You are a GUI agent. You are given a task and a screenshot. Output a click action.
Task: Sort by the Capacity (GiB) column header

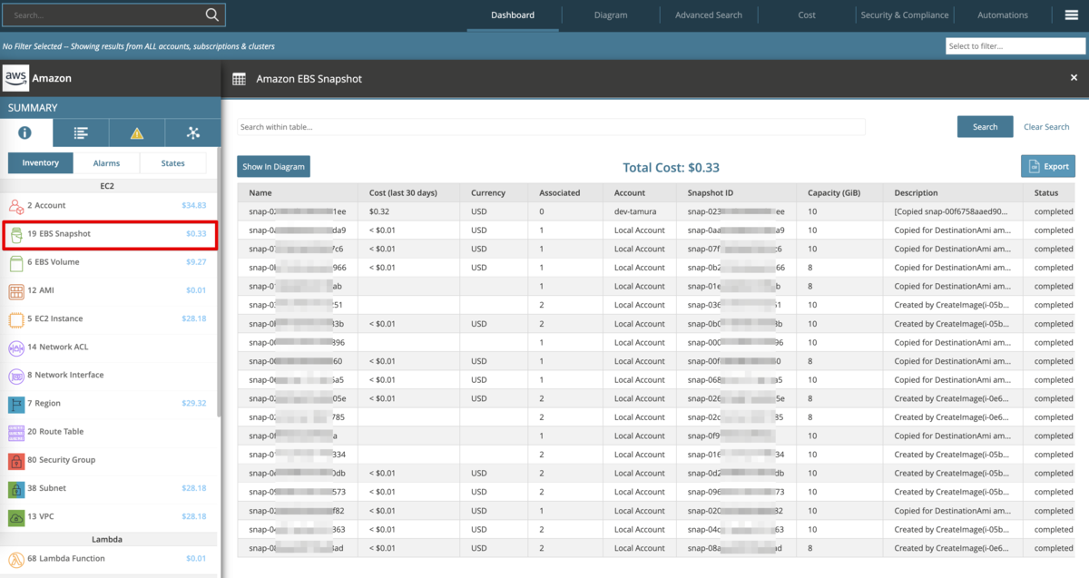coord(839,192)
